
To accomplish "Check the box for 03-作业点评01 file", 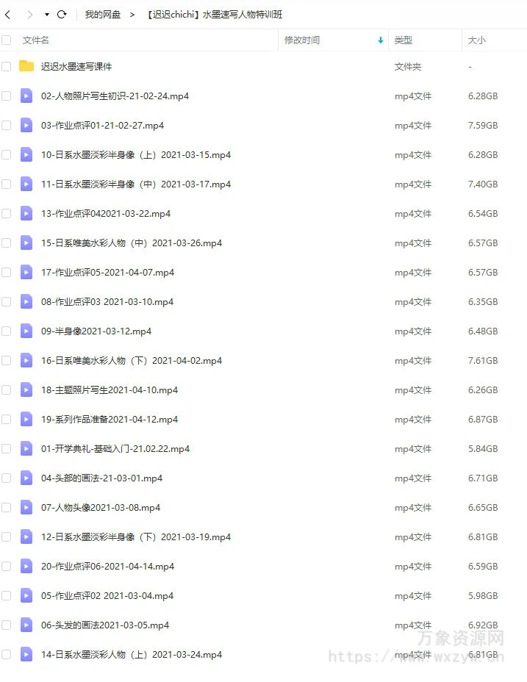I will point(6,125).
